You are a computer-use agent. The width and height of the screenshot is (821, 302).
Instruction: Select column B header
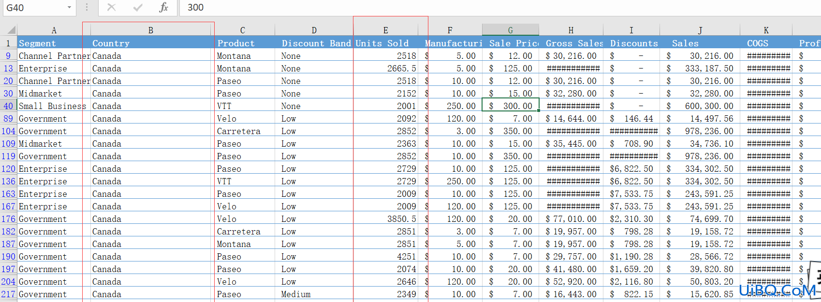150,30
